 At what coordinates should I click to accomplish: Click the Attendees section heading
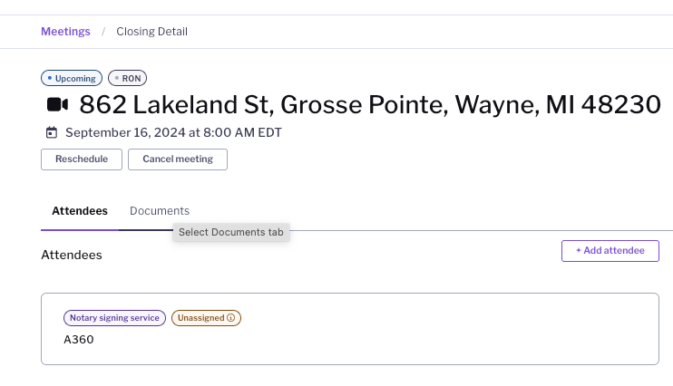72,255
